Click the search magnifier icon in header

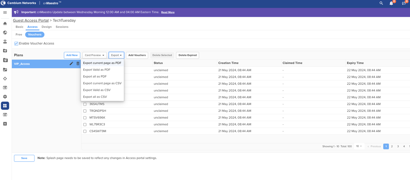click(381, 3)
